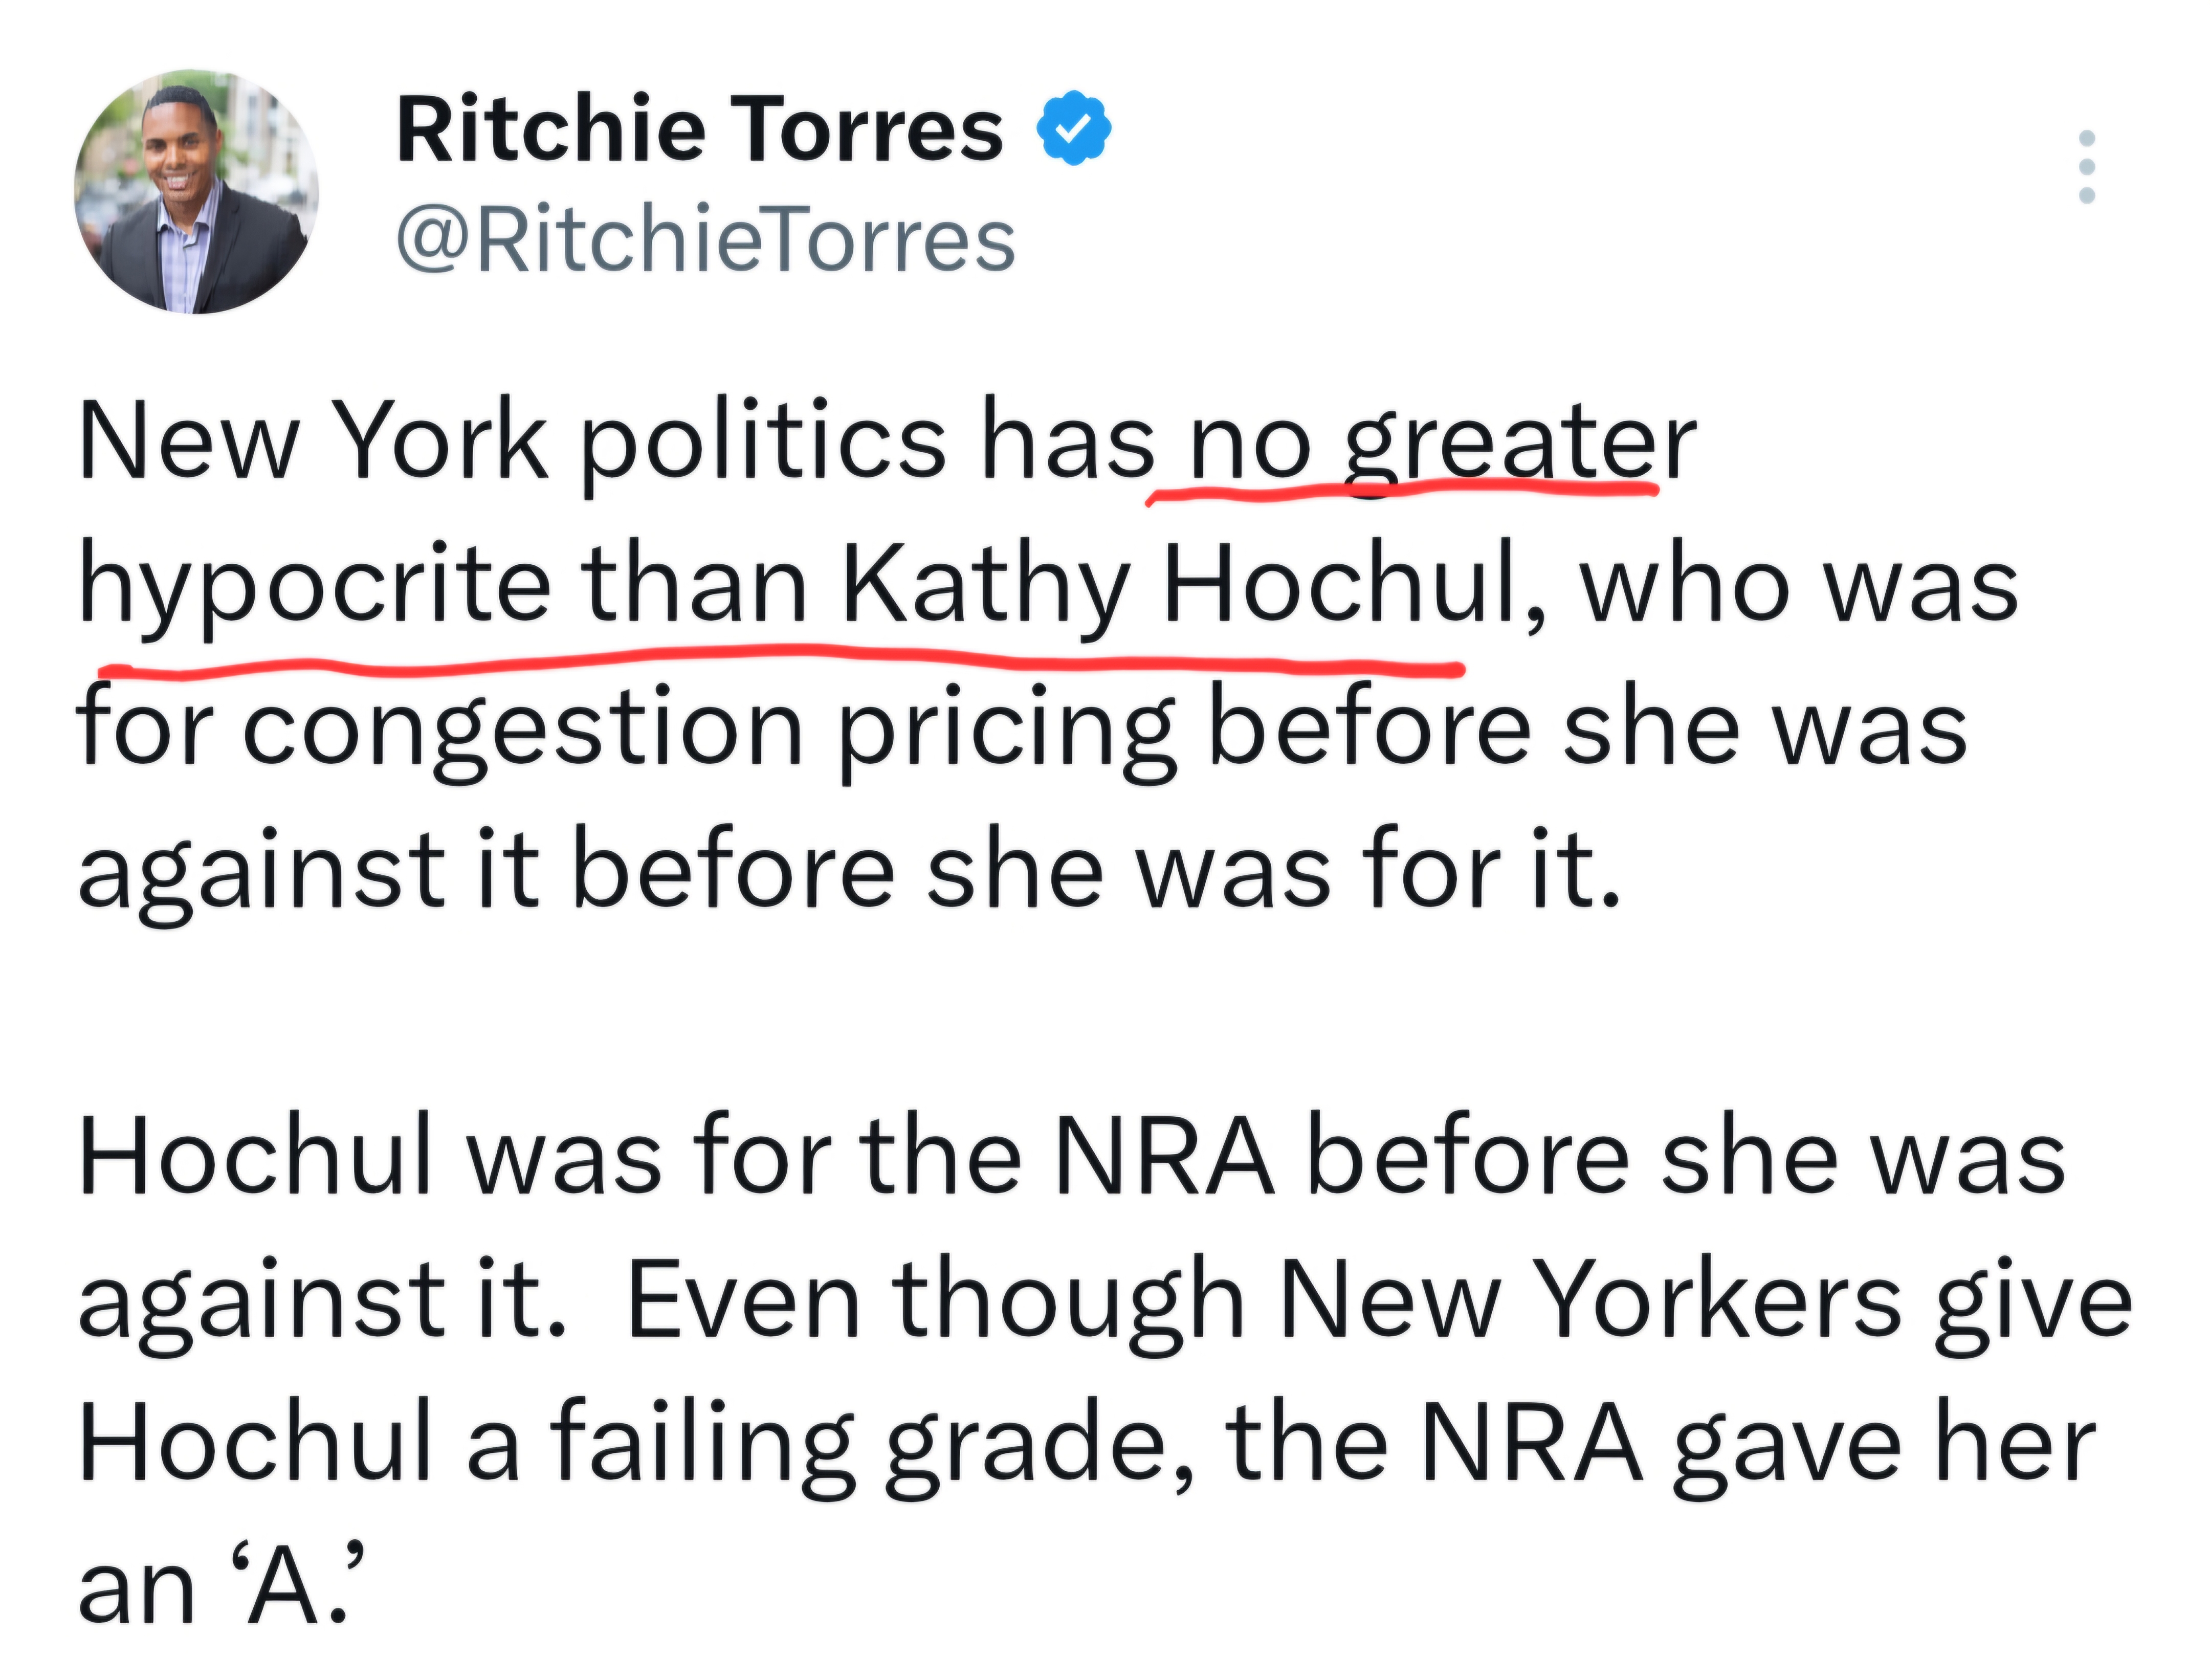Click the blue verified checkmark badge
The width and height of the screenshot is (2210, 1680).
click(x=1073, y=128)
